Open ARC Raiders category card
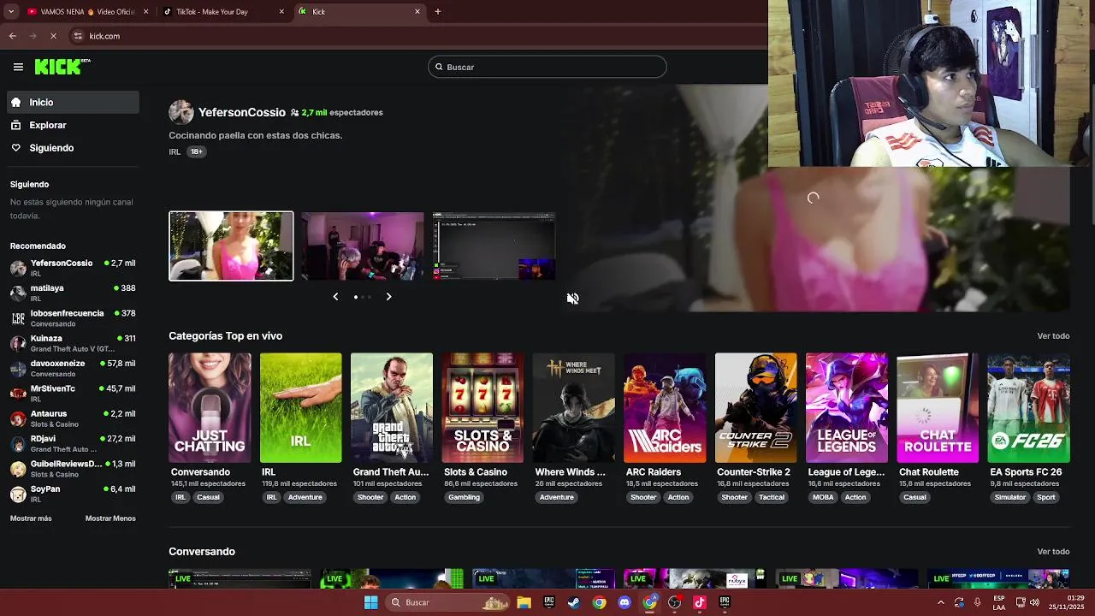Image resolution: width=1095 pixels, height=616 pixels. tap(665, 407)
